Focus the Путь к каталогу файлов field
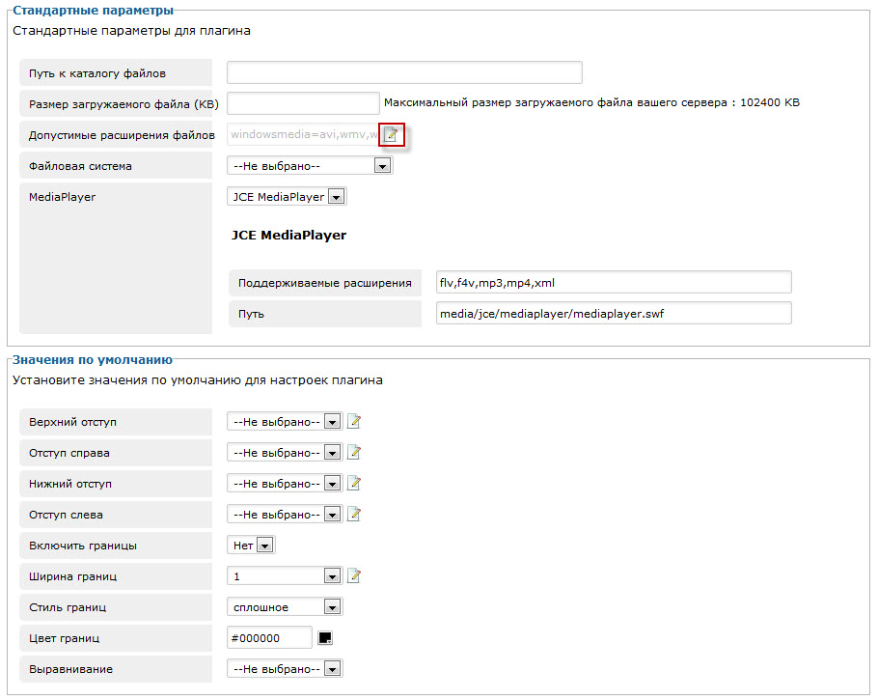Screen dimensions: 878x700 click(404, 72)
